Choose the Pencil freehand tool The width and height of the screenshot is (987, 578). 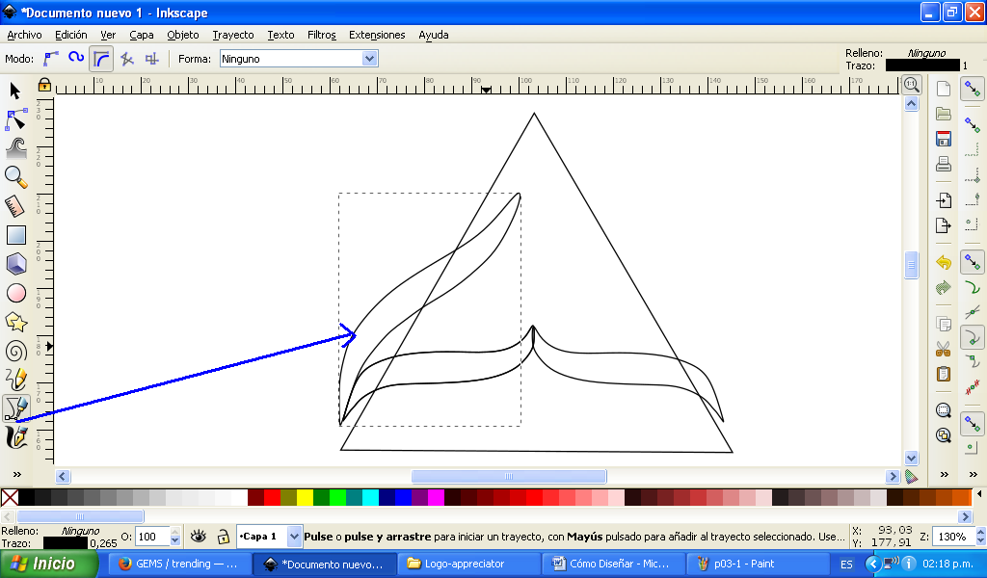[15, 380]
